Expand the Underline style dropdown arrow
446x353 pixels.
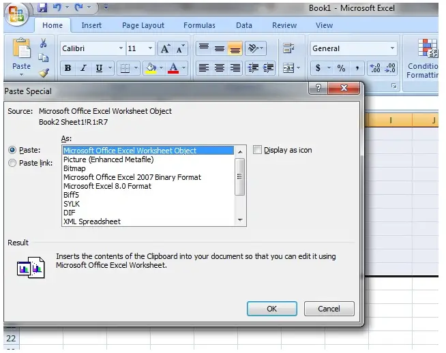point(110,68)
